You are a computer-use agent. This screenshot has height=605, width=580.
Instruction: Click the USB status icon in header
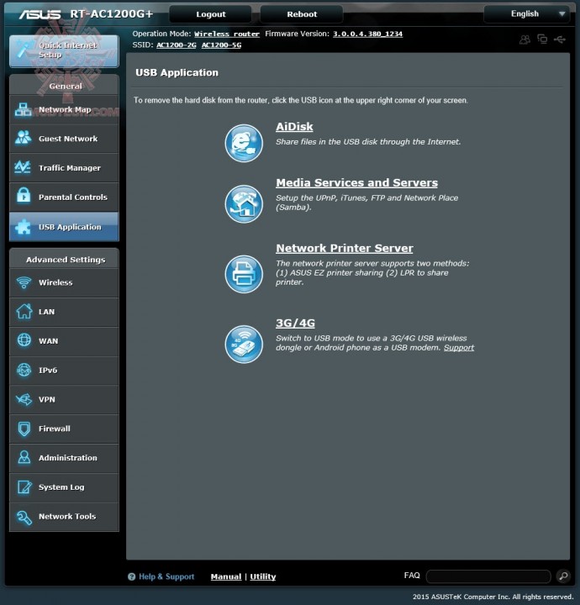pos(560,39)
